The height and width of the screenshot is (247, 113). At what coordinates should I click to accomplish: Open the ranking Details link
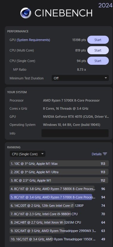[97, 154]
